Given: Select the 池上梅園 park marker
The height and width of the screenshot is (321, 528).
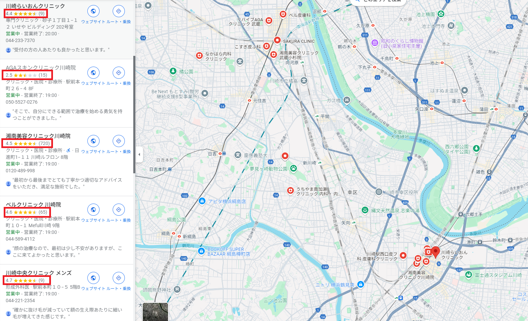Looking at the screenshot, I should click(x=441, y=14).
